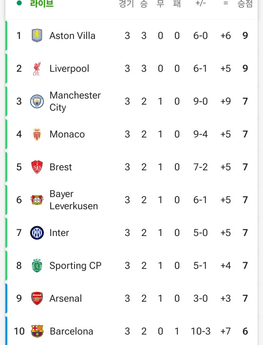Screen dimensions: 263x345
Task: Open the Aston Villa team name link
Action: [72, 36]
